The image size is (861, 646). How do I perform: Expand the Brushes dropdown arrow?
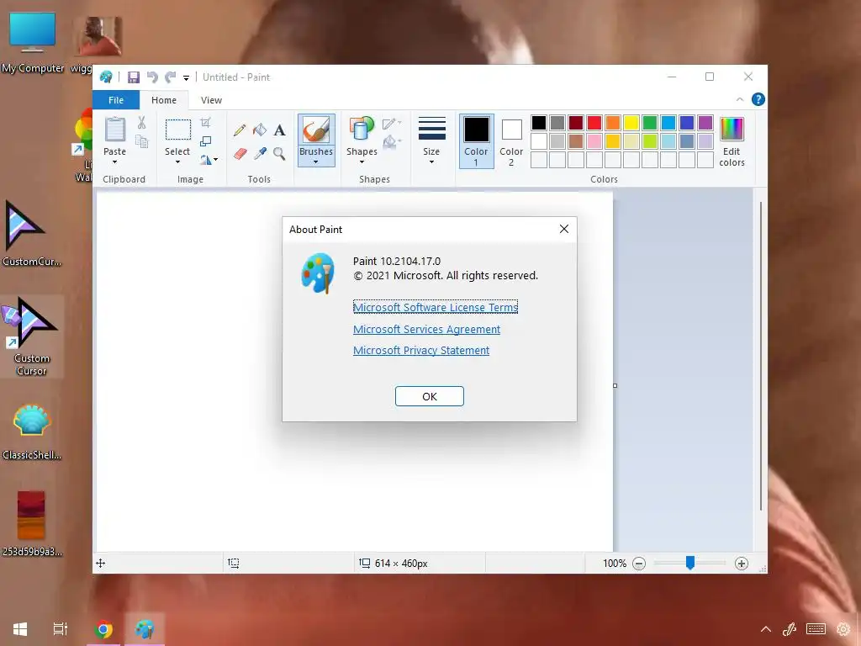[316, 162]
